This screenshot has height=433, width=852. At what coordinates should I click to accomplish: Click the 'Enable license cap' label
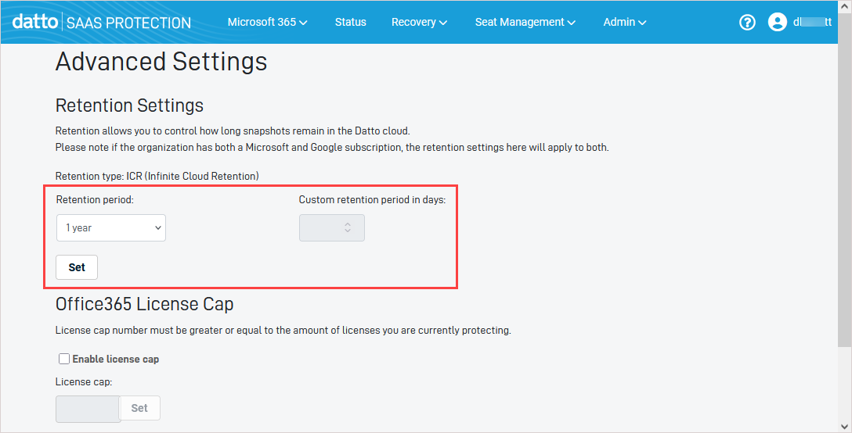click(x=116, y=360)
